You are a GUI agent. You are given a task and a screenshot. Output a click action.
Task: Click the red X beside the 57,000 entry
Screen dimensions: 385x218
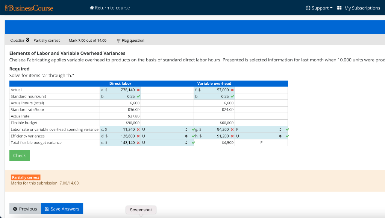click(x=232, y=90)
